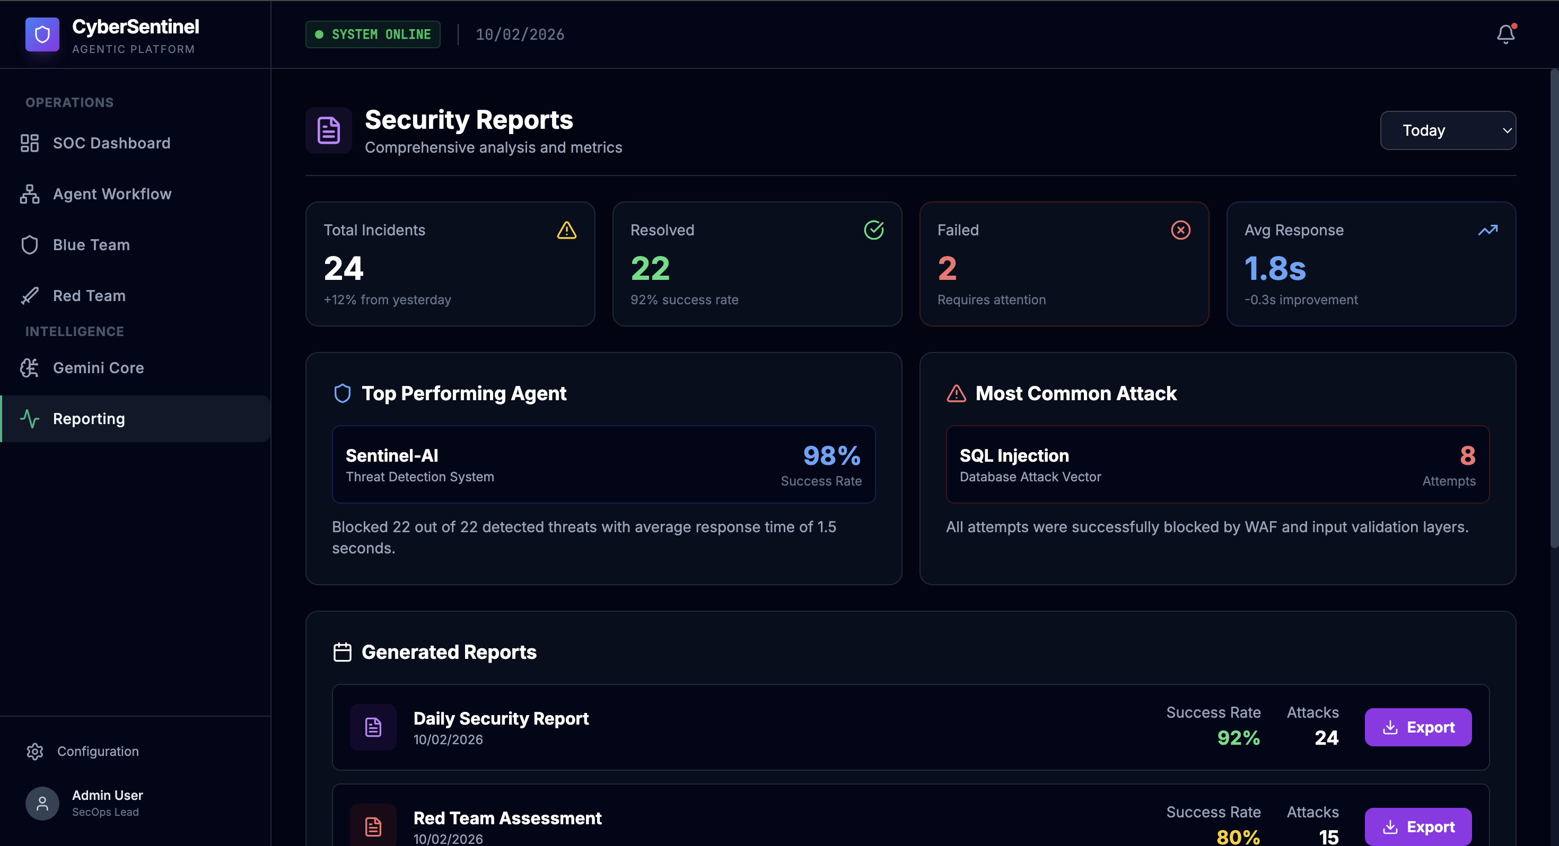Open the Red Team sidebar item

[x=89, y=295]
